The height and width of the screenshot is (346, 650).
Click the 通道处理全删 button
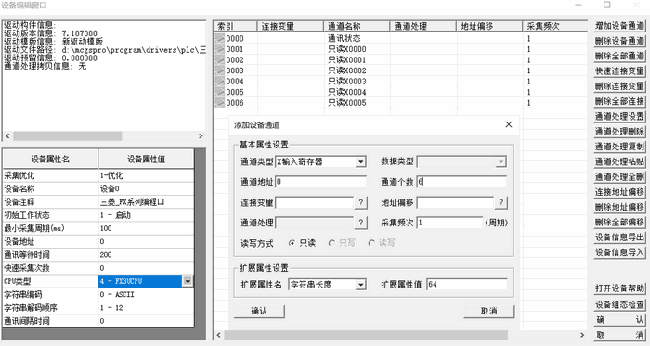point(619,177)
